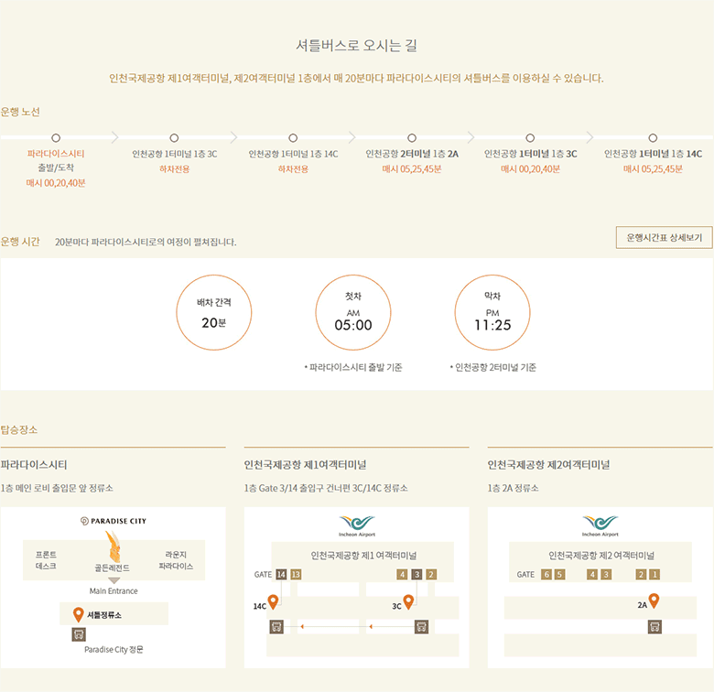The width and height of the screenshot is (714, 692).
Task: Click the bus icon below the 2A pin
Action: click(654, 627)
